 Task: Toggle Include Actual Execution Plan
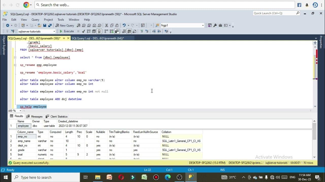coord(106,31)
